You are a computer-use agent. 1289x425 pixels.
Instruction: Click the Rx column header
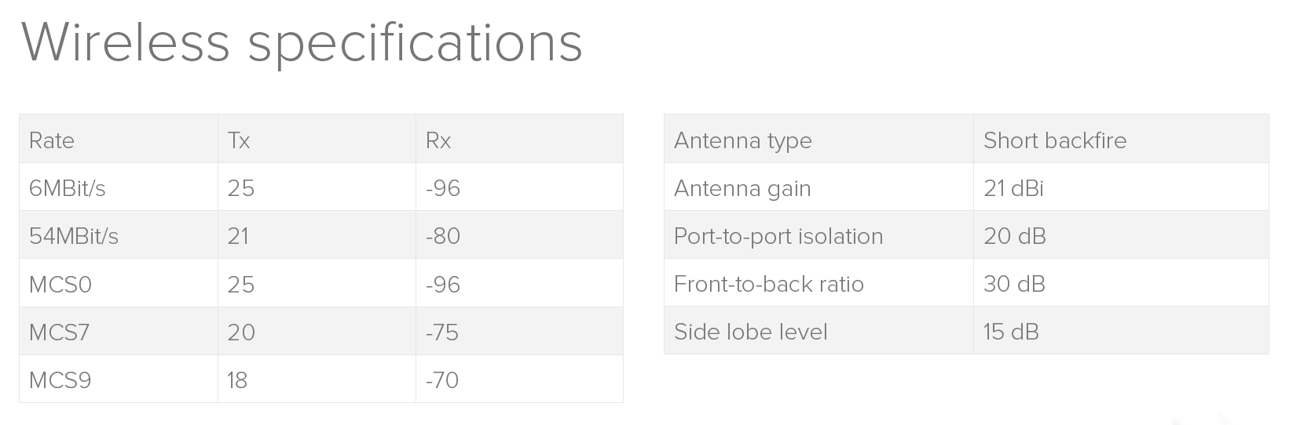point(438,140)
